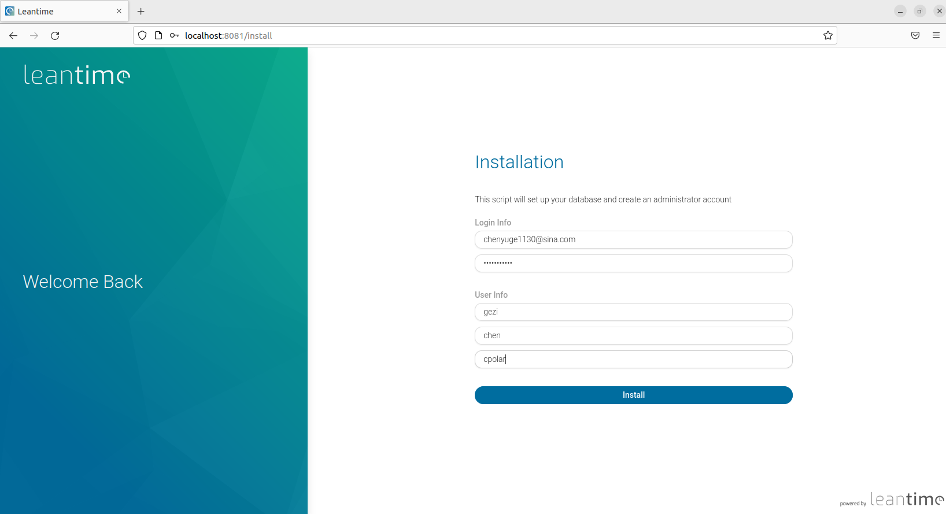The image size is (946, 514).
Task: Close the Leantime tab
Action: (x=119, y=11)
